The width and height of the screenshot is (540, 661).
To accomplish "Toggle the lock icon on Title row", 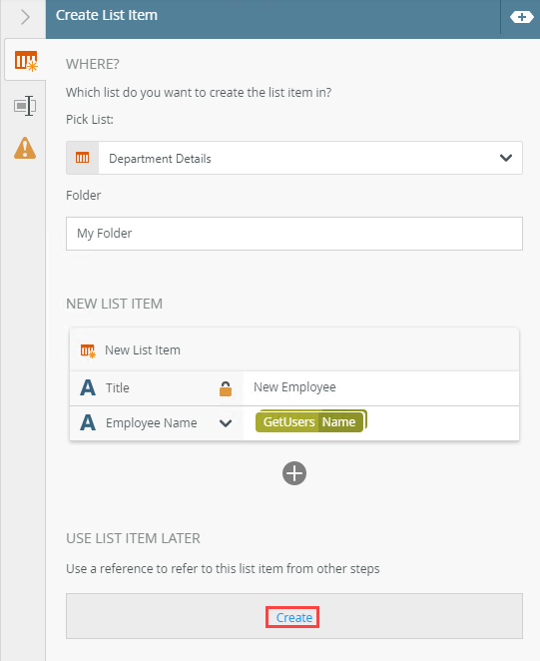I will 226,388.
